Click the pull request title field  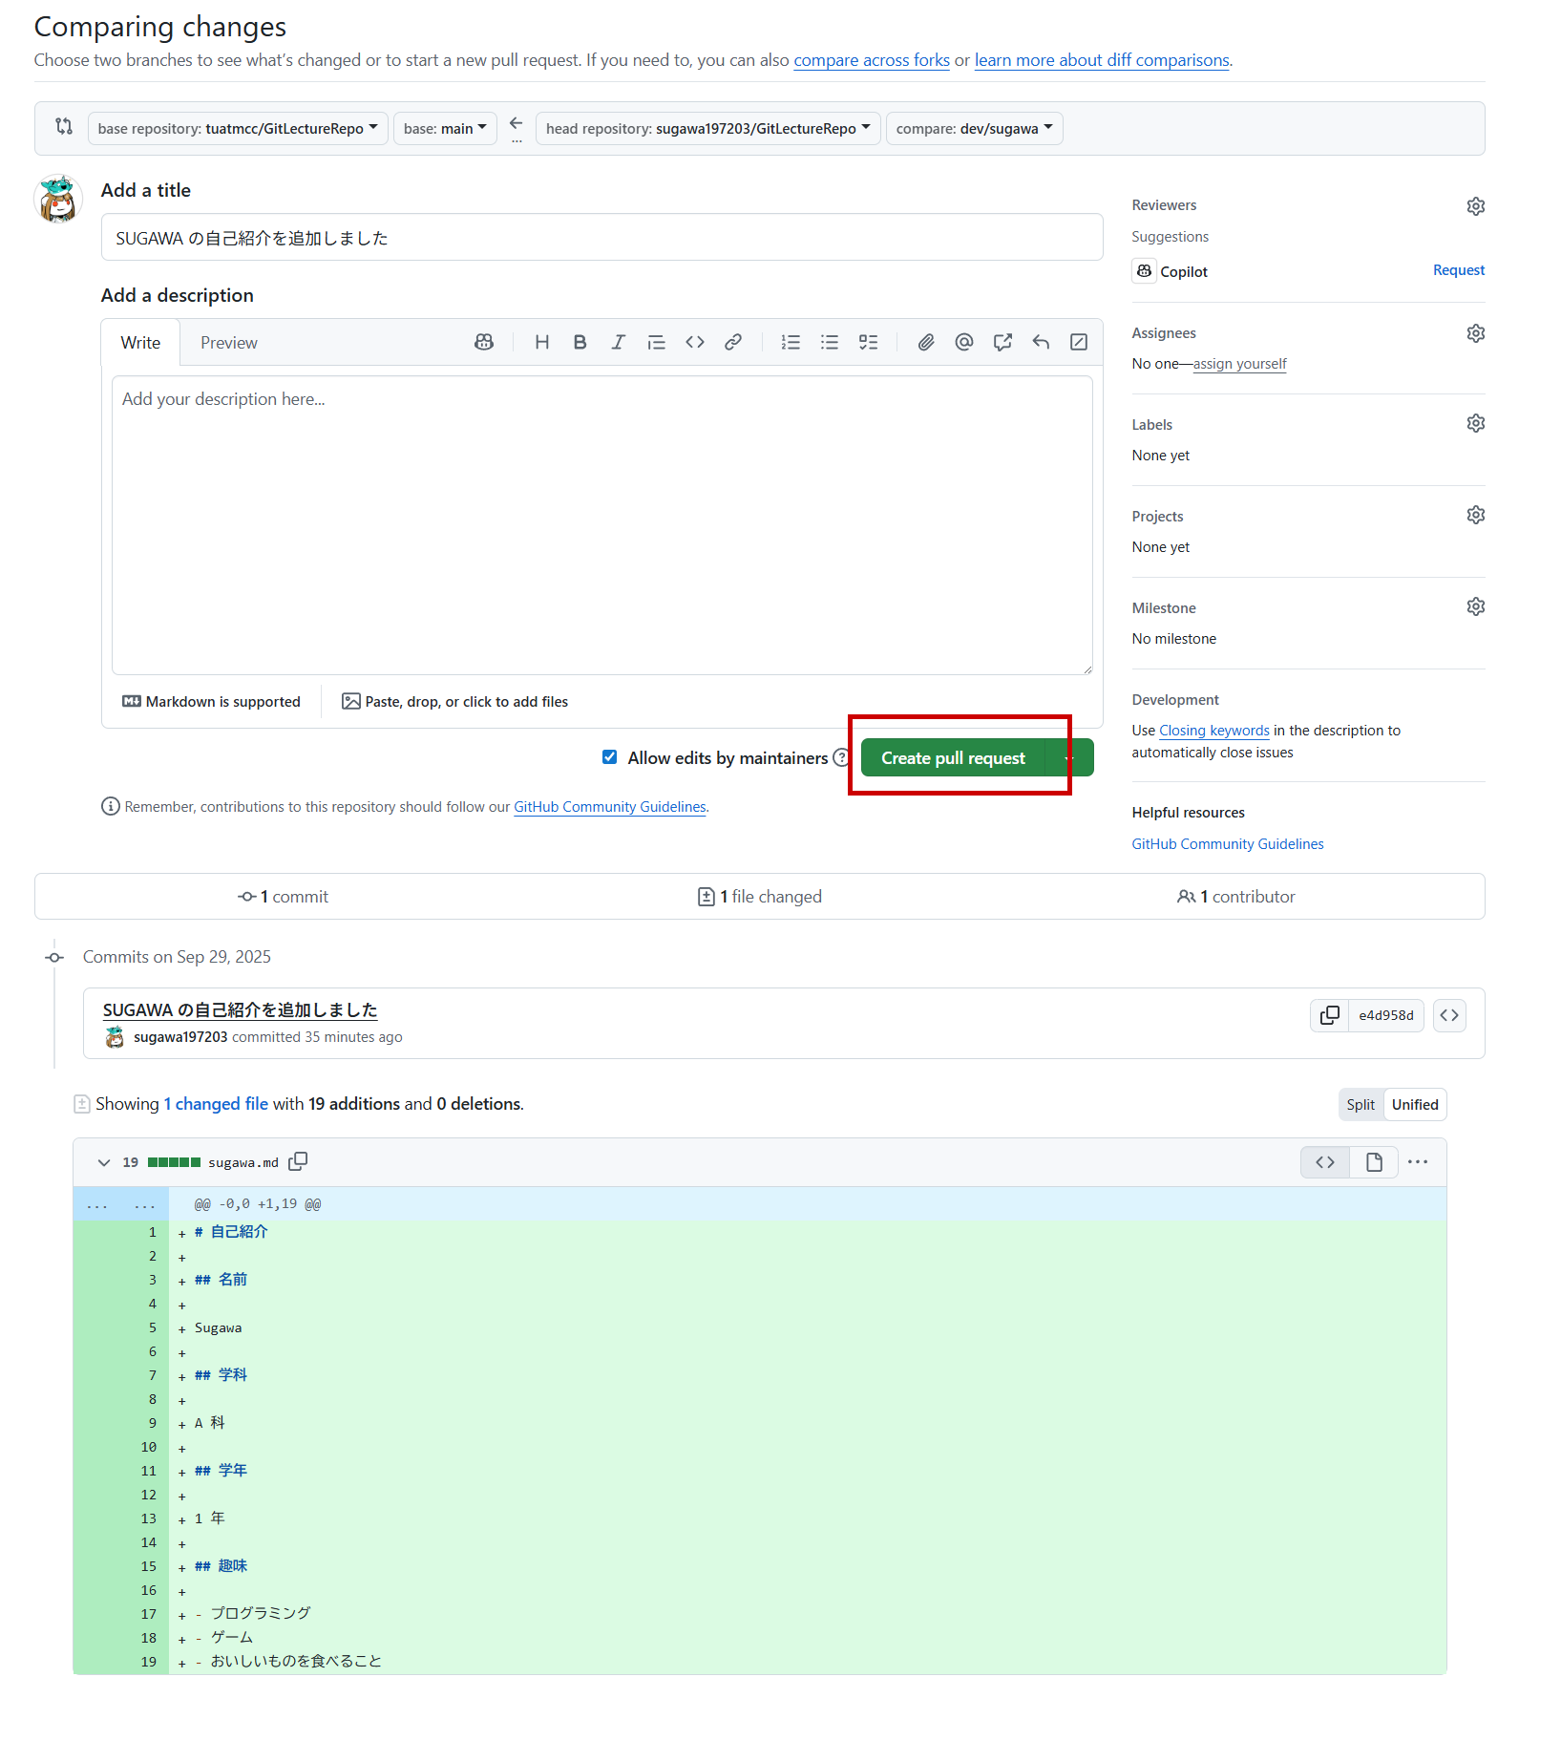[601, 238]
